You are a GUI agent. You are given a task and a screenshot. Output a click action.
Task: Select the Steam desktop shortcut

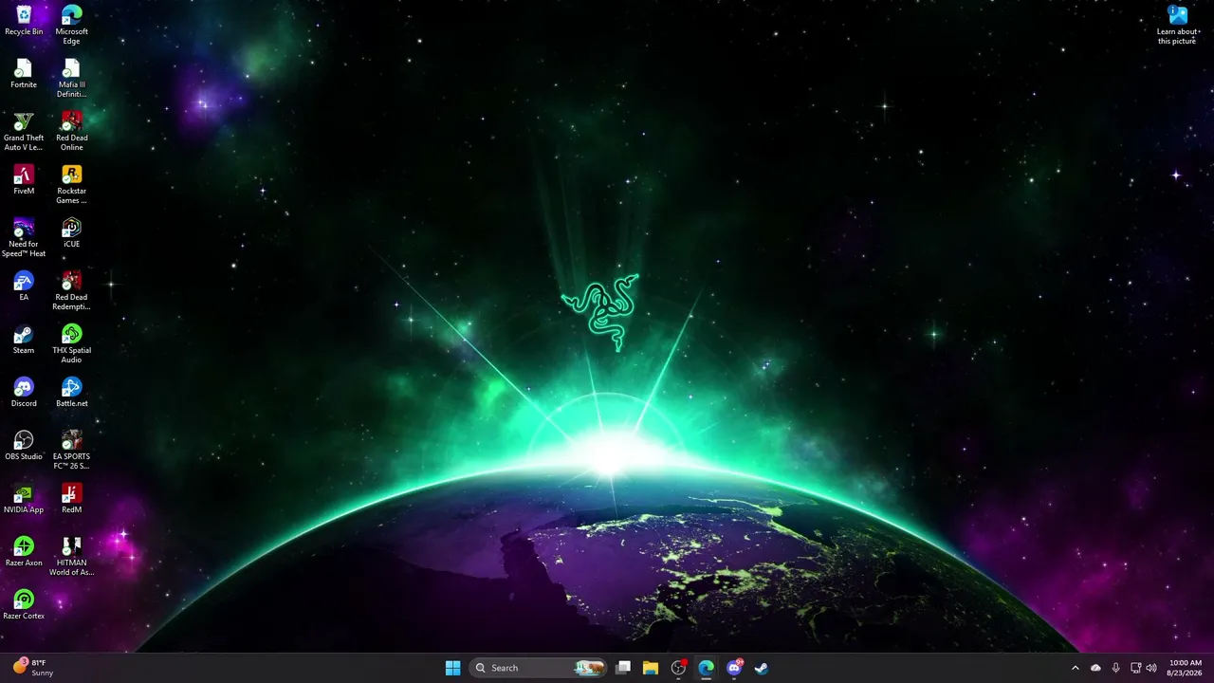click(x=24, y=340)
